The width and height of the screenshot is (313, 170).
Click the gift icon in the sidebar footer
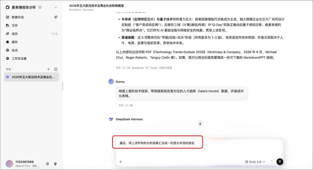[x=48, y=164]
